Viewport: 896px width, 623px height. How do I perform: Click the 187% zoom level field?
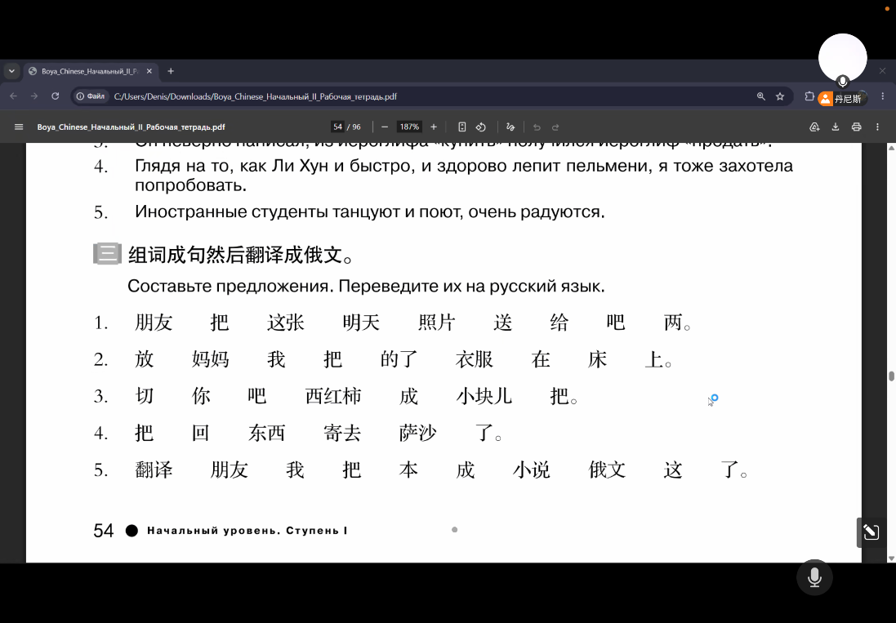pyautogui.click(x=409, y=127)
